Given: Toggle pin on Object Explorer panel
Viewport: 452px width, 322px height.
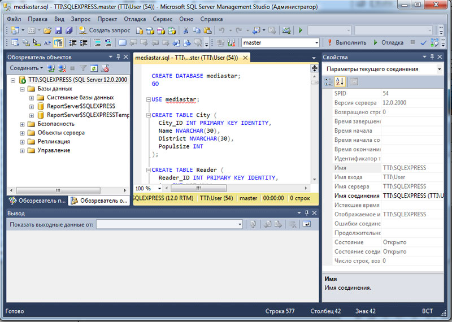Looking at the screenshot, I should tap(118, 57).
